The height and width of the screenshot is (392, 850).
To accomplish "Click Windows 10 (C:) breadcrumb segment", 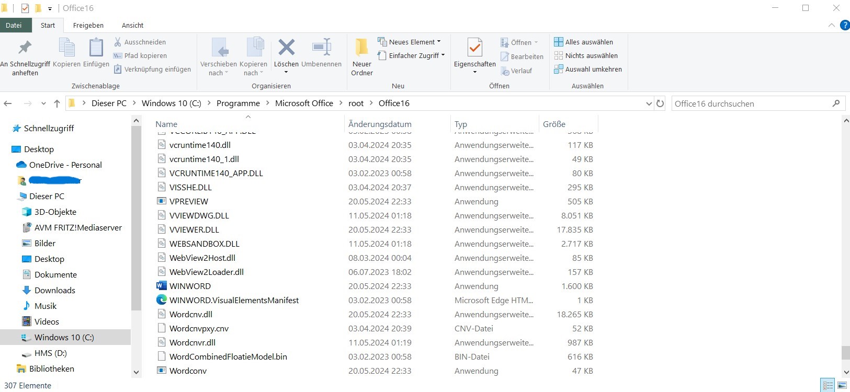I will [171, 103].
